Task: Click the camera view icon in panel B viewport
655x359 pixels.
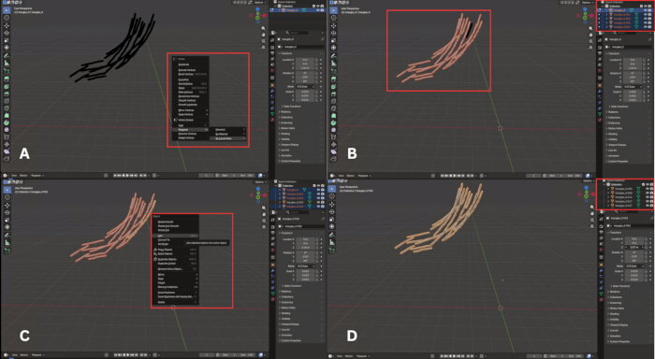Action: click(x=590, y=41)
